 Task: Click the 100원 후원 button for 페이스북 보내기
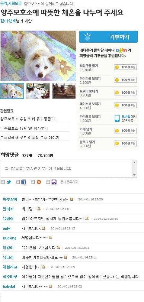coord(125,106)
